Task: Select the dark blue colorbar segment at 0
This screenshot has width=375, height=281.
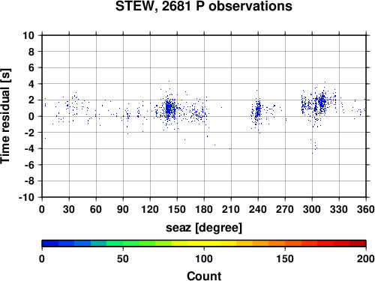Action: (x=50, y=244)
